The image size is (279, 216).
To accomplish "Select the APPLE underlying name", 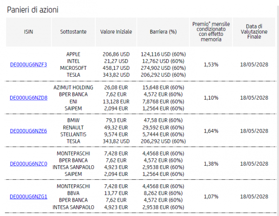I will pyautogui.click(x=73, y=54).
